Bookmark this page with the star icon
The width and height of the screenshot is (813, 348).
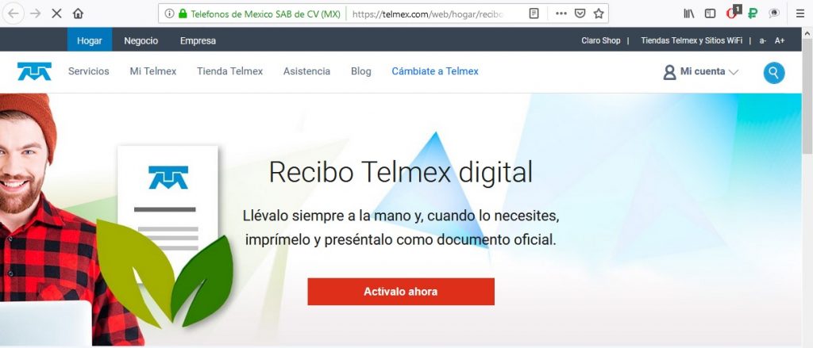[x=599, y=13]
